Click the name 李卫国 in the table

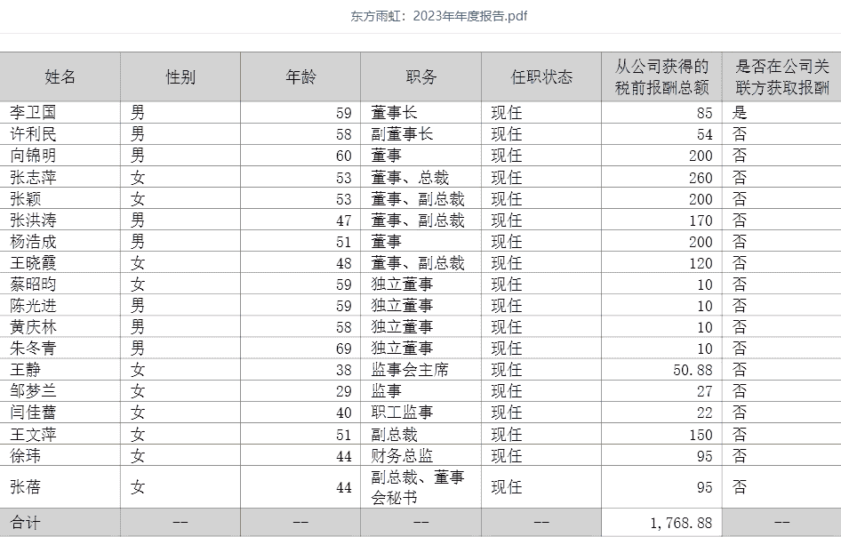pyautogui.click(x=33, y=113)
